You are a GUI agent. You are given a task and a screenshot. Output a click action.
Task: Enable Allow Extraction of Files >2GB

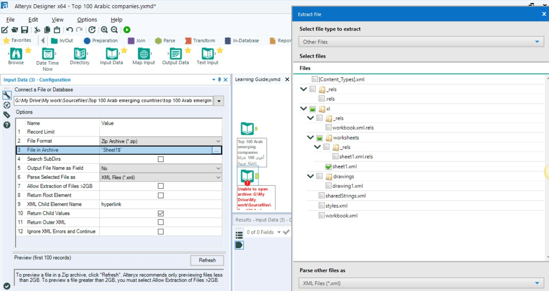pyautogui.click(x=161, y=186)
